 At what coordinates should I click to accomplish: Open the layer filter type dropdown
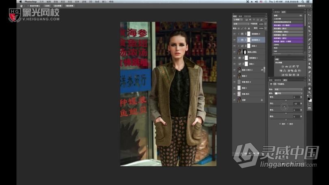pos(238,20)
